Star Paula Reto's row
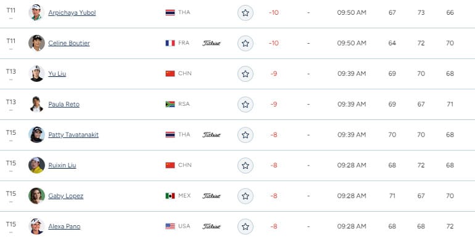Viewport: 475px width, 240px height. pyautogui.click(x=246, y=104)
